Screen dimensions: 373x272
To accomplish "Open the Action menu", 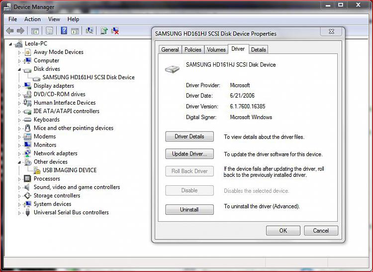I will click(32, 19).
